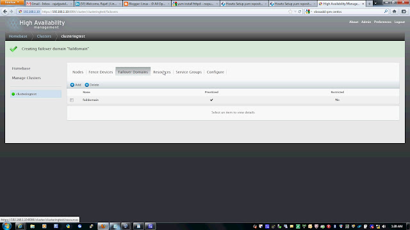
Task: Click the Prioritized column header
Action: click(211, 92)
